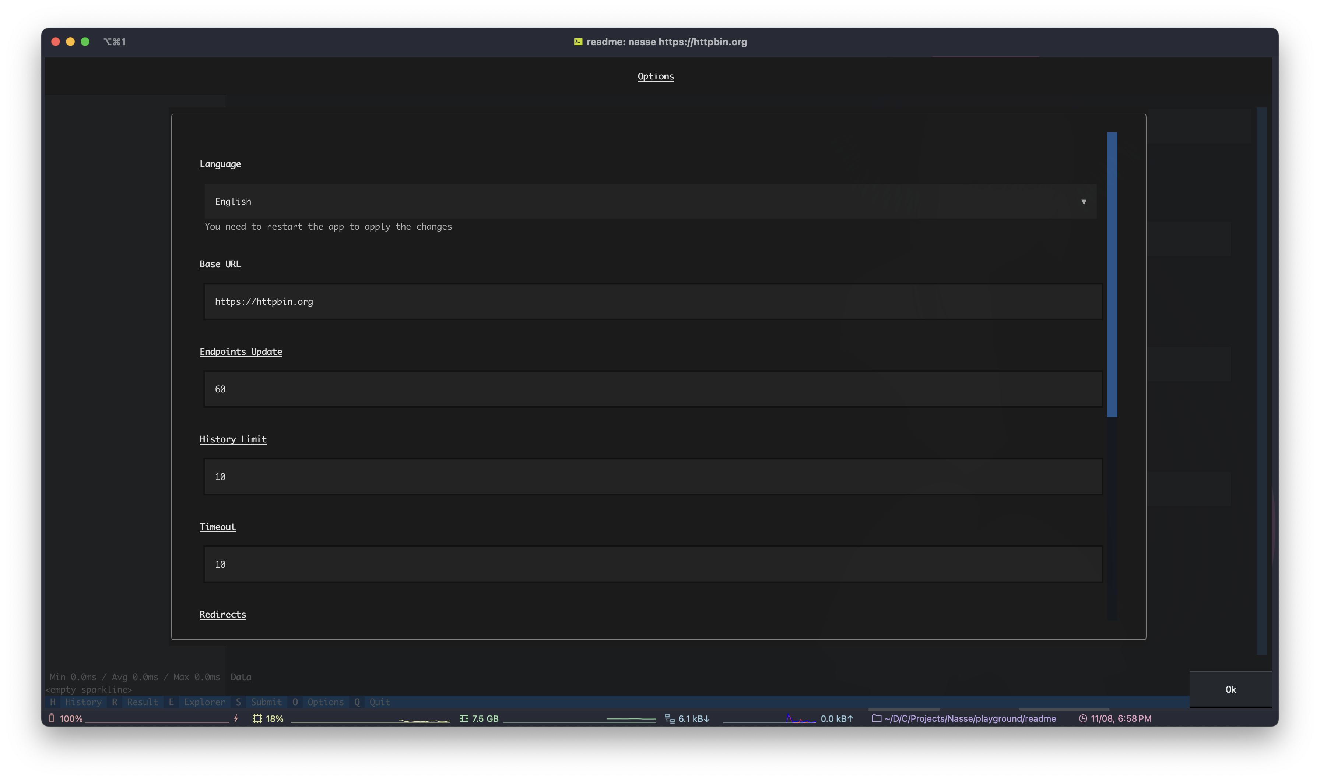Click the clock icon in status bar

1083,718
